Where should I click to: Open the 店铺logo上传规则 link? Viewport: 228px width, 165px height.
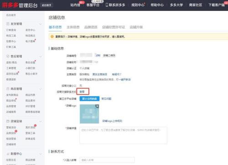(x=112, y=121)
